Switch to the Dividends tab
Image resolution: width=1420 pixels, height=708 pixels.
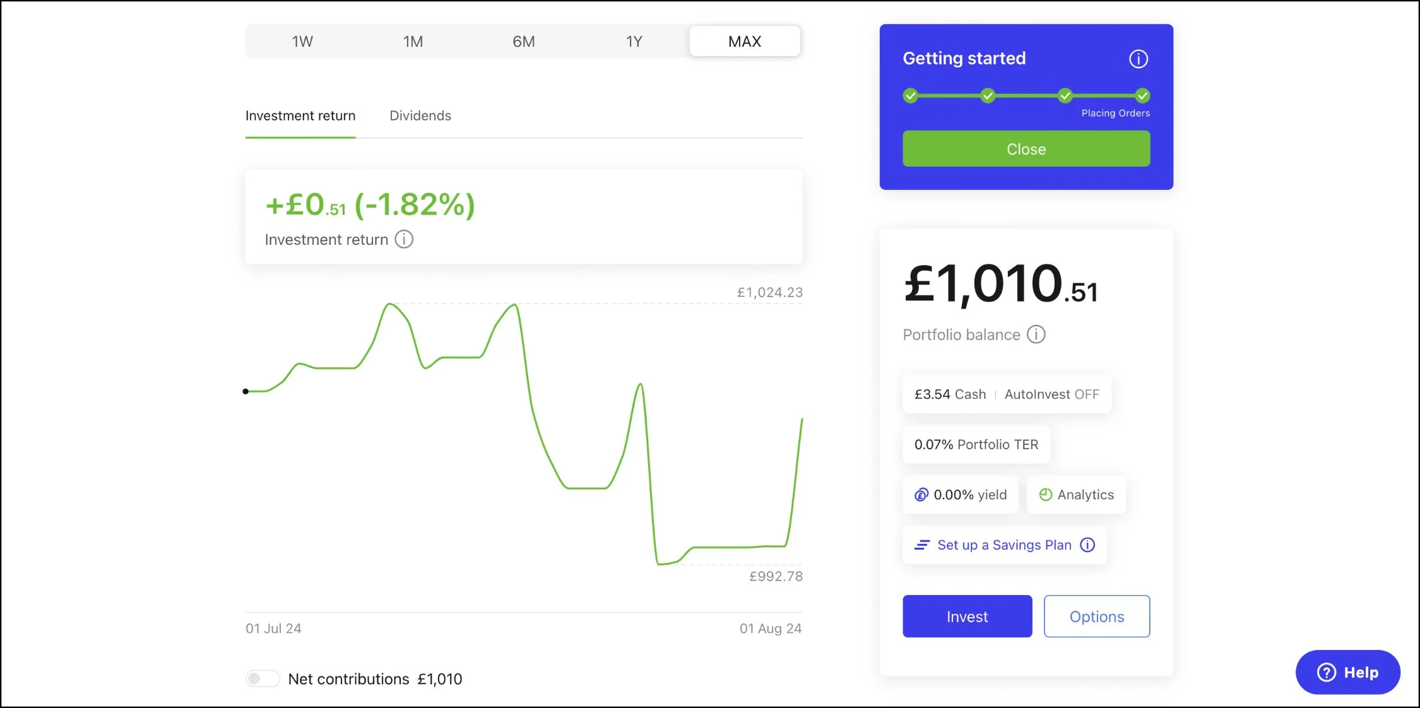click(420, 116)
